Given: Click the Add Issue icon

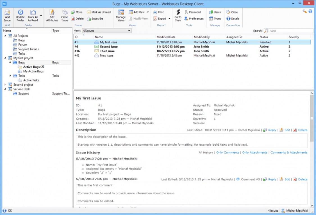Looking at the screenshot, I should [7, 15].
